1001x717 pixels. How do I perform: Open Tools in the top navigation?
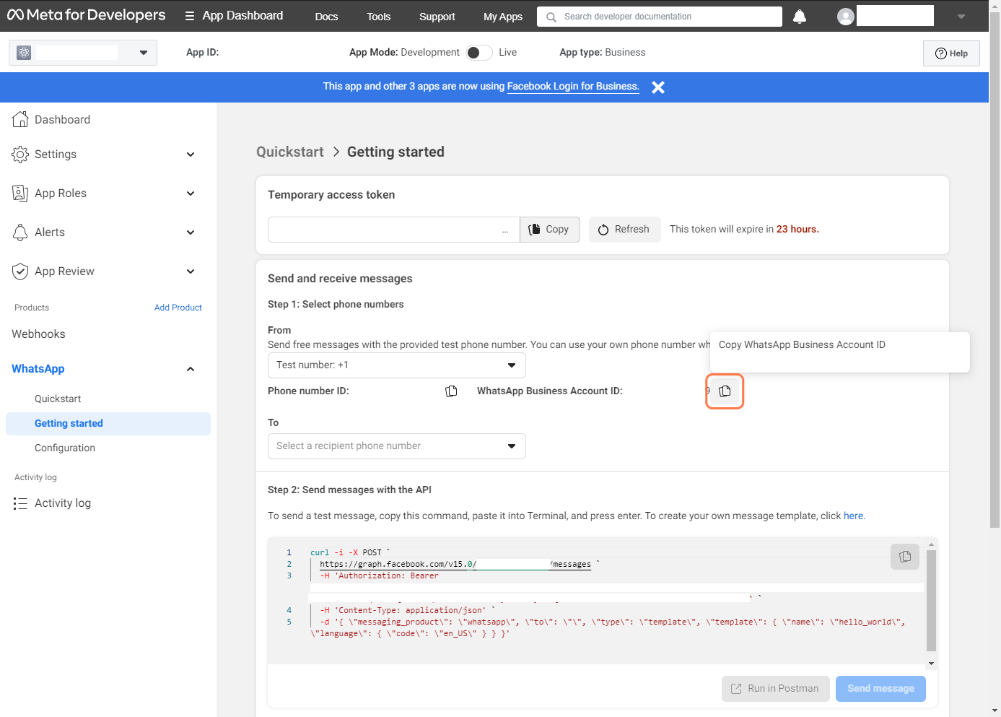pyautogui.click(x=378, y=17)
